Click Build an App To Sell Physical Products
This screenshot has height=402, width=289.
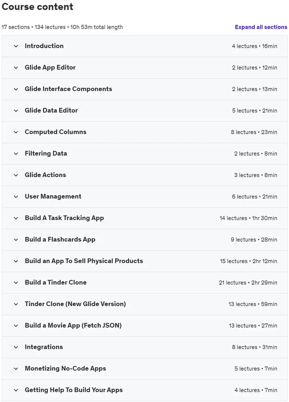84,261
